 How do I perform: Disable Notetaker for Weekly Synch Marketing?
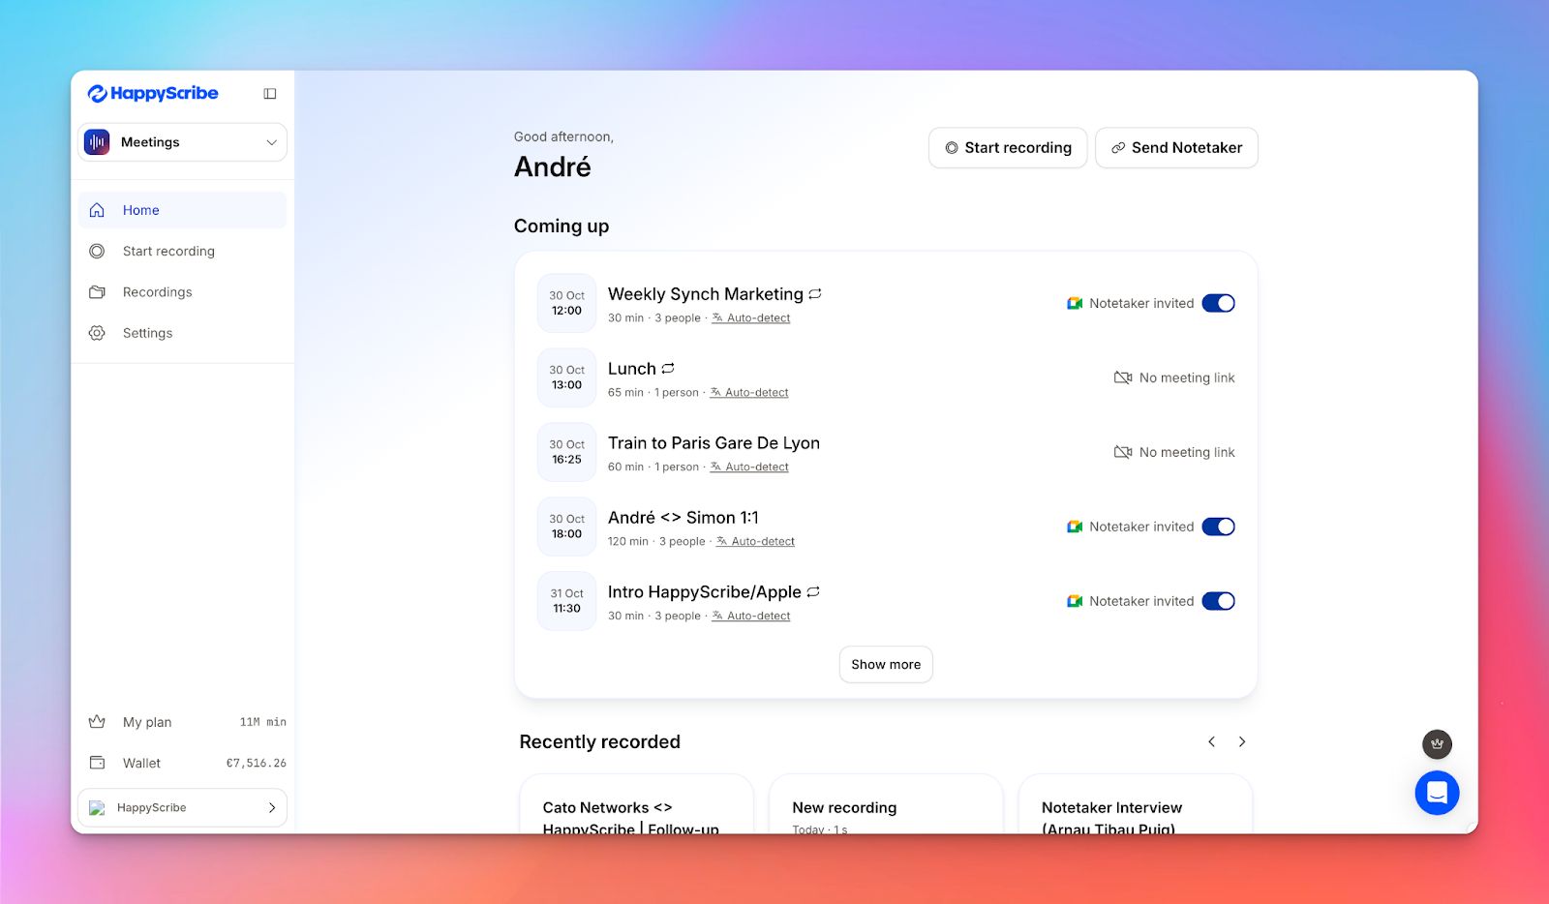click(x=1219, y=302)
